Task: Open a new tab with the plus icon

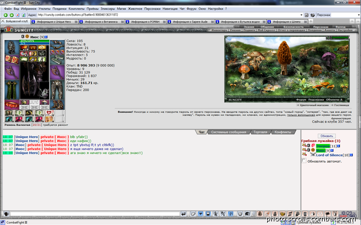Action: pyautogui.click(x=310, y=22)
